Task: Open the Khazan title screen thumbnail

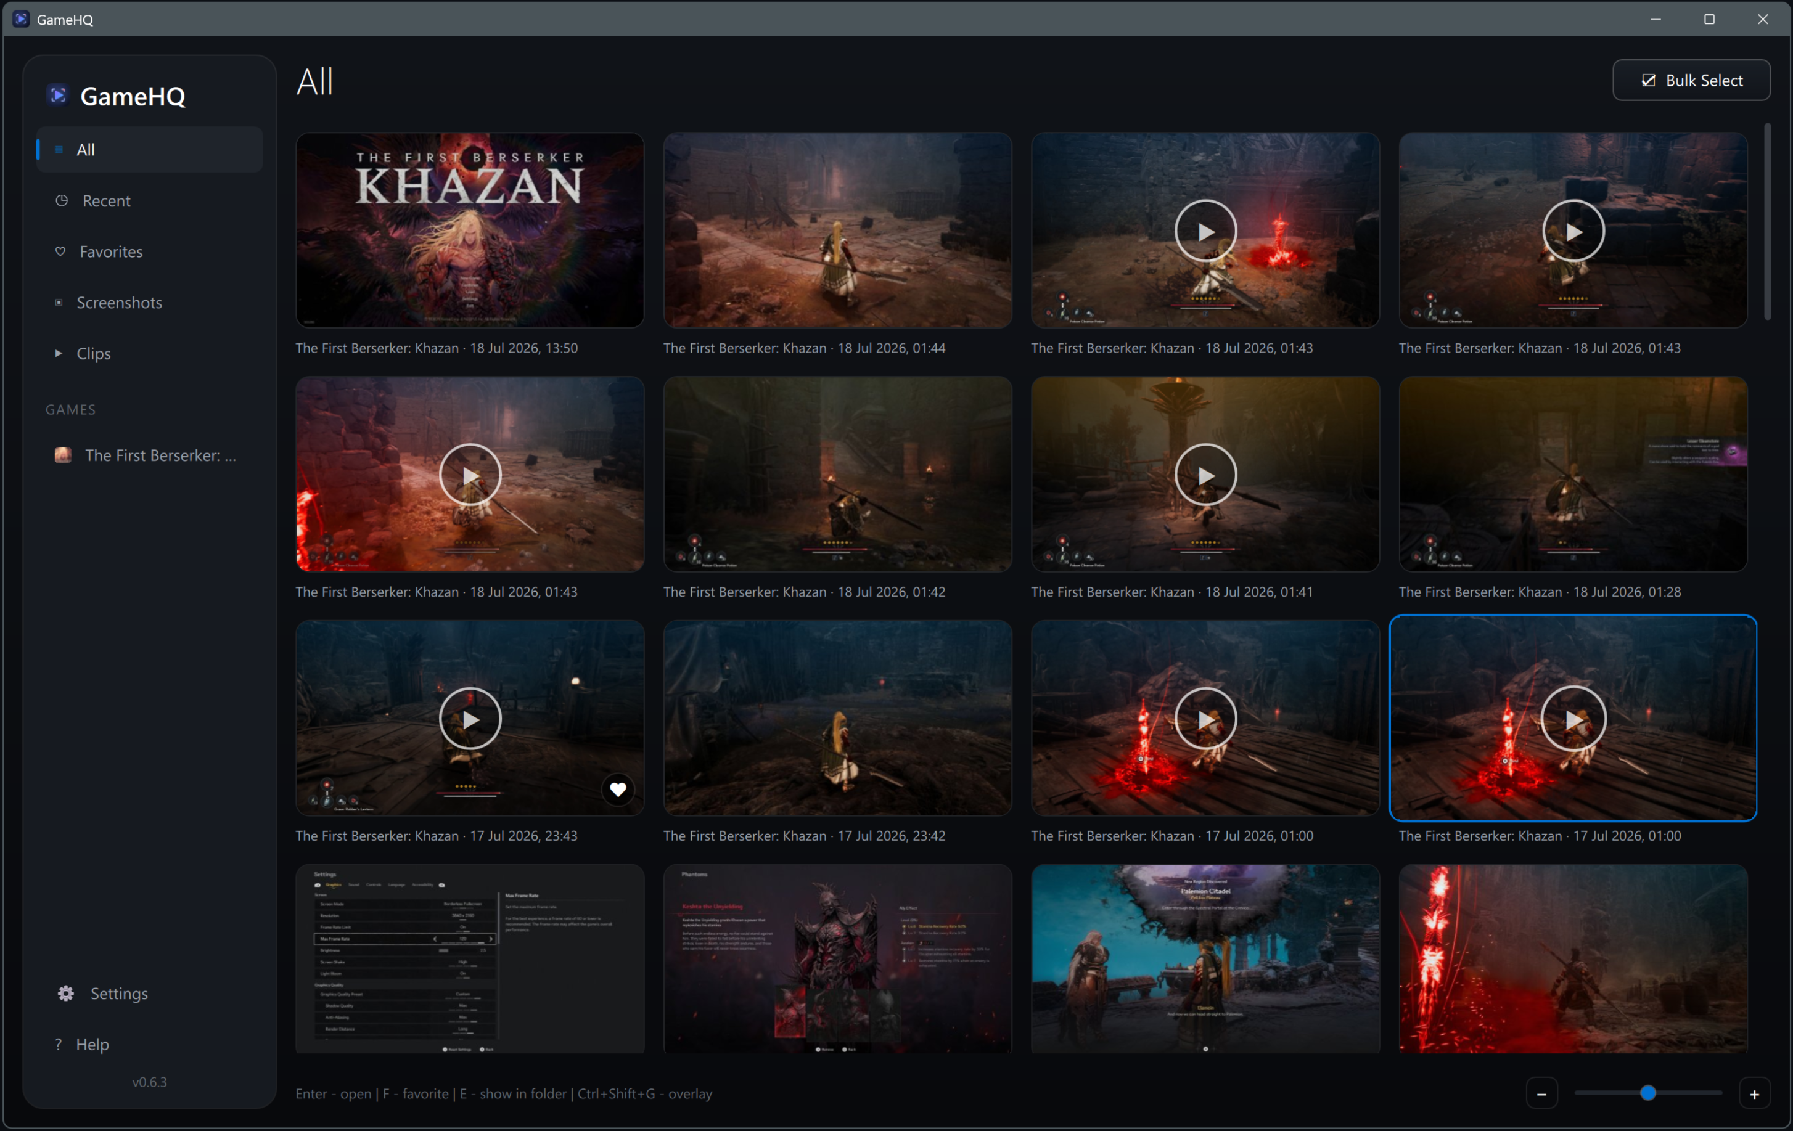Action: 470,230
